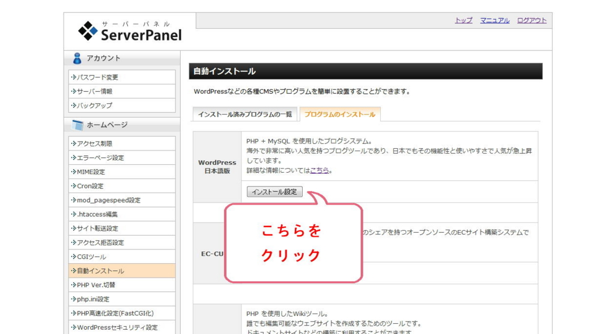Open アクセス制限 menu item

click(122, 144)
